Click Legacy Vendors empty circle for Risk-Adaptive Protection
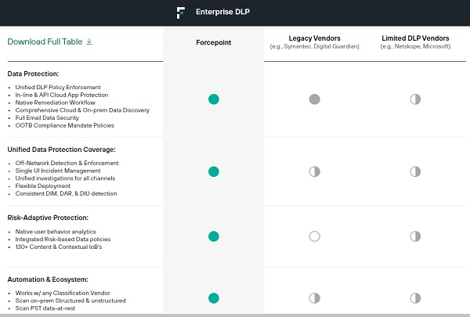 click(314, 236)
